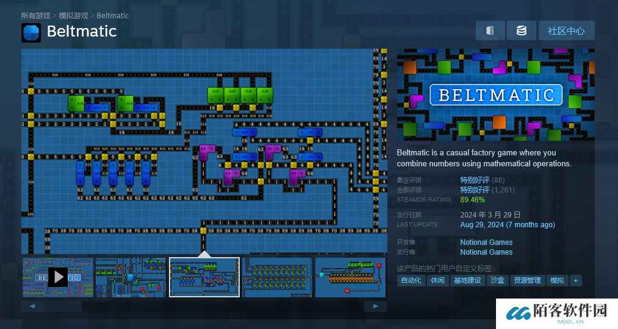Image resolution: width=618 pixels, height=329 pixels.
Task: Click the Aug 29, 2024 last update link
Action: click(x=507, y=225)
